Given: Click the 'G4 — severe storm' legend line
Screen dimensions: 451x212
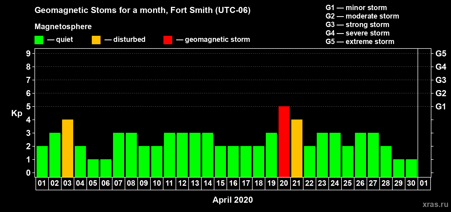Looking at the screenshot, I should point(358,33).
